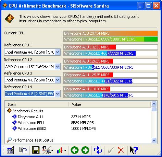Open the Reference CPU 3 dropdown
Screen dimensions: 162x157
click(x=58, y=80)
